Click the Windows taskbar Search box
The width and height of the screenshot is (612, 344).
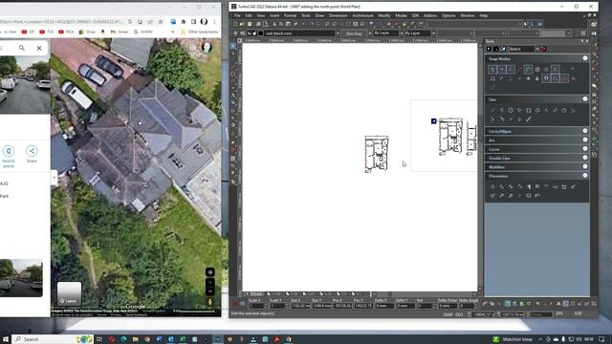tap(53, 339)
